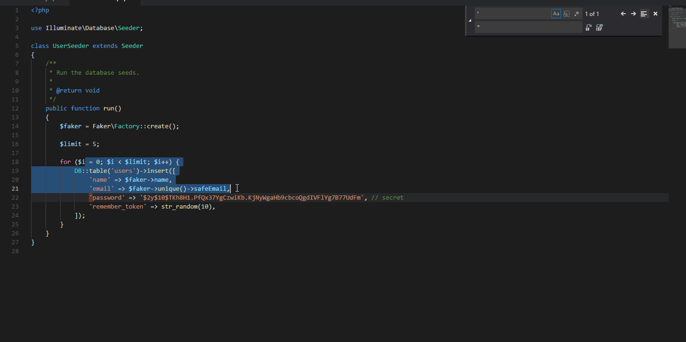Click line number 21 in the gutter
The width and height of the screenshot is (686, 342).
15,188
